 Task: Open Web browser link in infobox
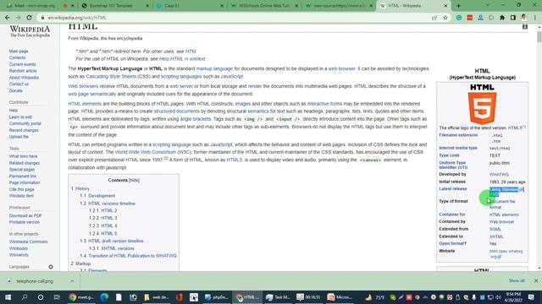(x=501, y=221)
